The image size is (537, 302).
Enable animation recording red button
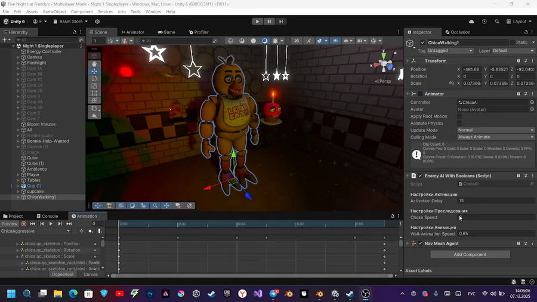click(24, 224)
